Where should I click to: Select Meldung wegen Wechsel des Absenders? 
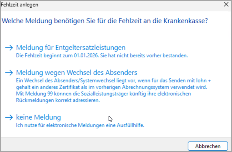[x=77, y=72]
